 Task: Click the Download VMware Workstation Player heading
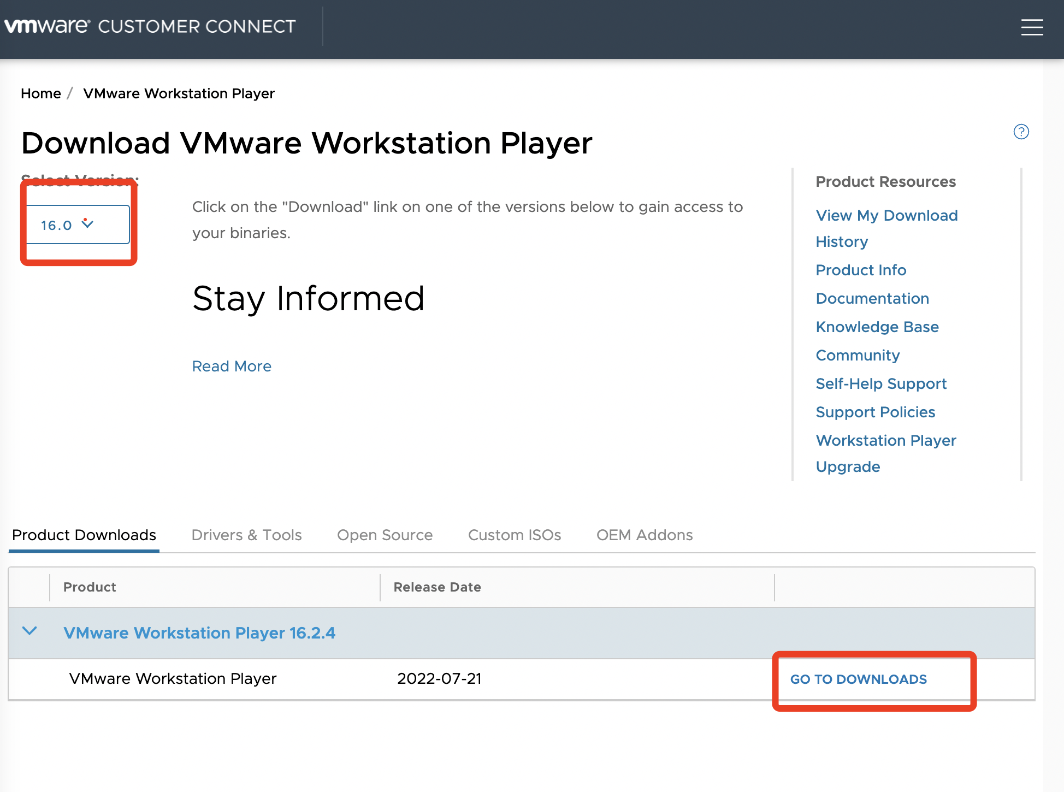306,143
